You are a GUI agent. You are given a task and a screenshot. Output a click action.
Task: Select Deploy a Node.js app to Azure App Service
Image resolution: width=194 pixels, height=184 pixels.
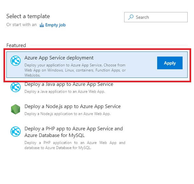[x=72, y=106]
